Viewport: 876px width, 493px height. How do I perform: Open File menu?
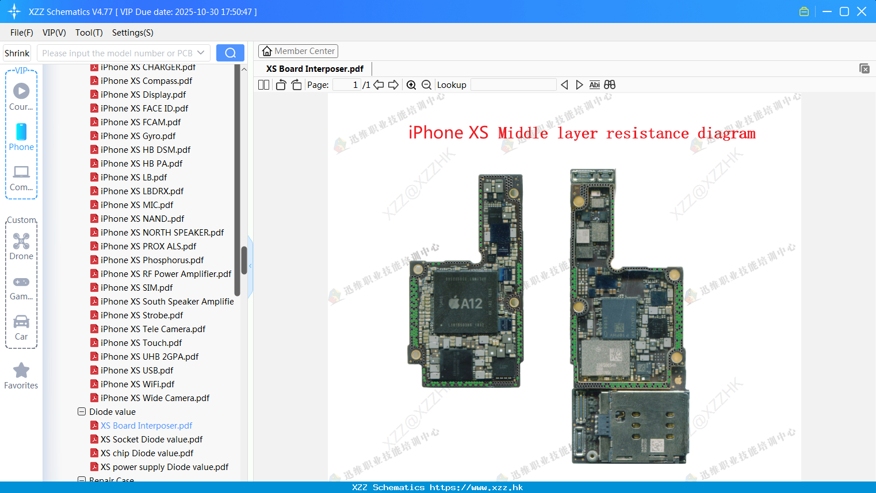point(22,33)
